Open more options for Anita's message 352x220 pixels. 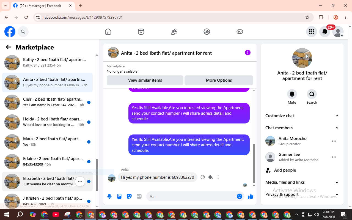(218, 177)
